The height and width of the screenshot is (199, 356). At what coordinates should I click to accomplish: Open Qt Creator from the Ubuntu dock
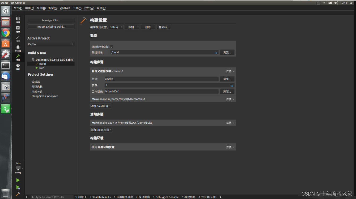click(6, 109)
